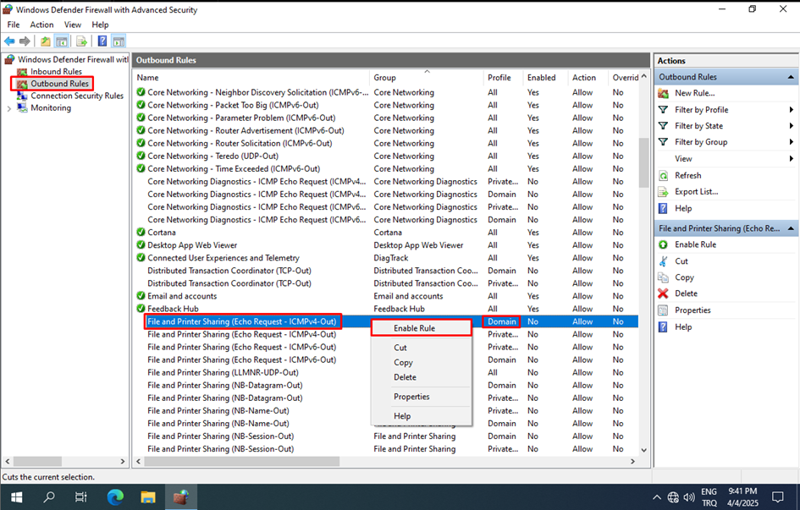This screenshot has width=800, height=510.
Task: Click the vertical scrollbar thumb of rules list
Action: click(643, 162)
